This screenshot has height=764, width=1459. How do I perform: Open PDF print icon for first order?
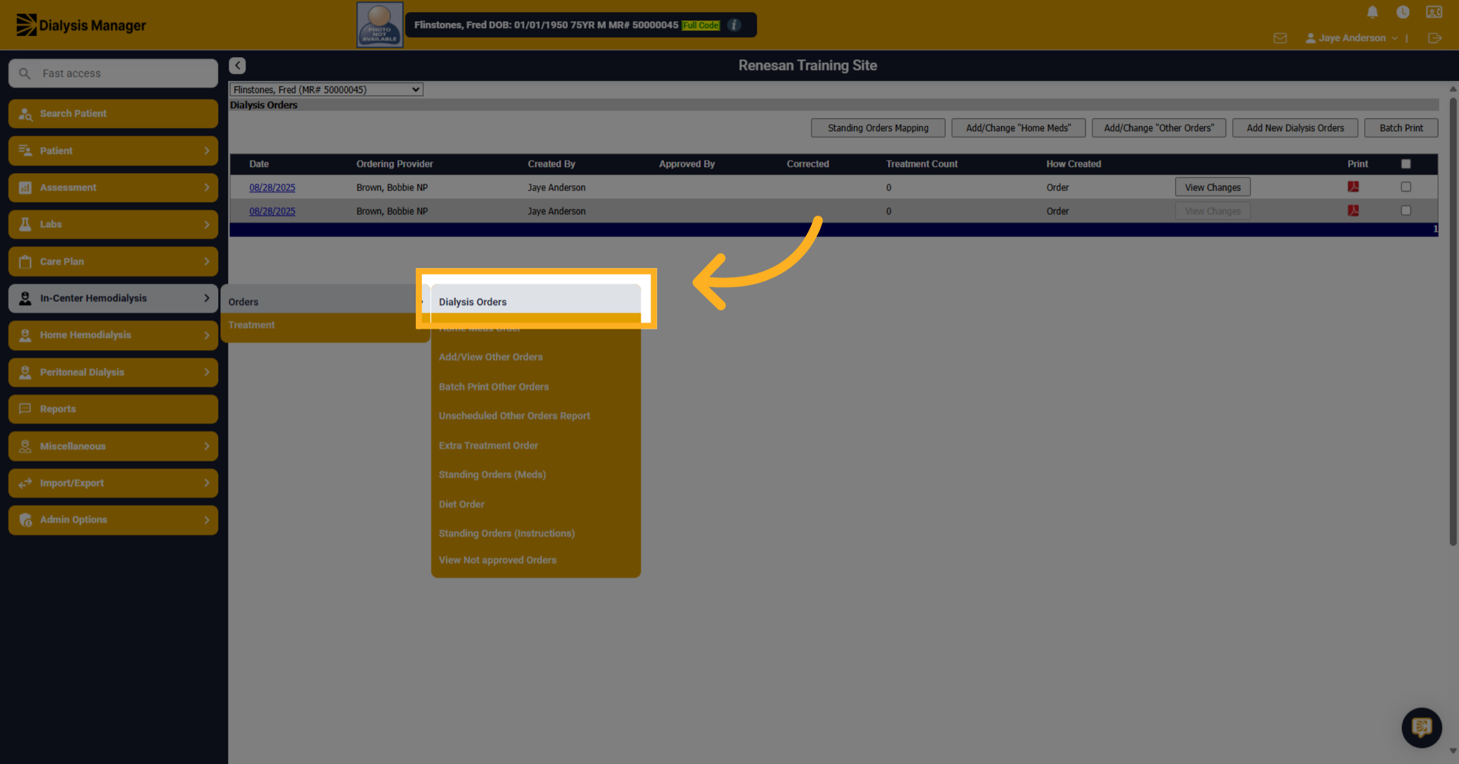click(1353, 187)
